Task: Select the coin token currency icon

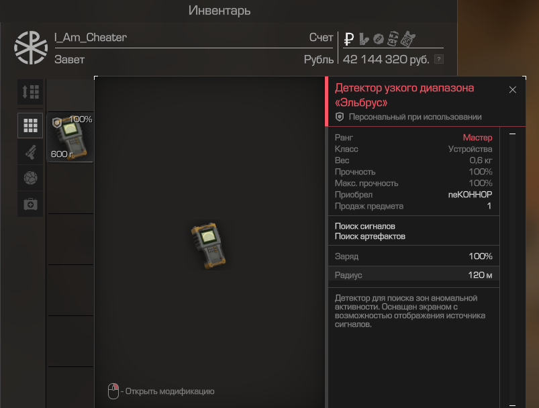Action: 379,39
